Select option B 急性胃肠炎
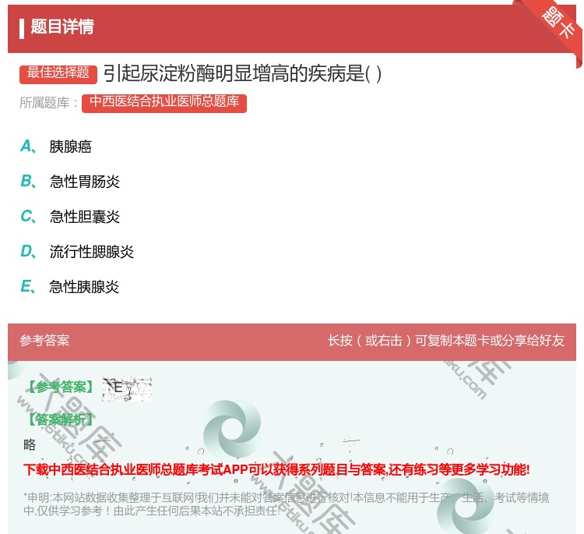Viewport: 584px width, 534px height. click(x=84, y=182)
